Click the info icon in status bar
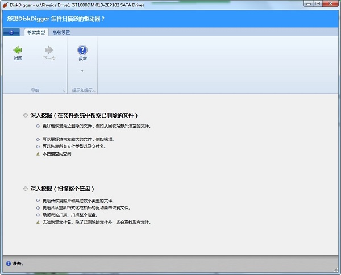The width and height of the screenshot is (341, 275). click(9, 264)
